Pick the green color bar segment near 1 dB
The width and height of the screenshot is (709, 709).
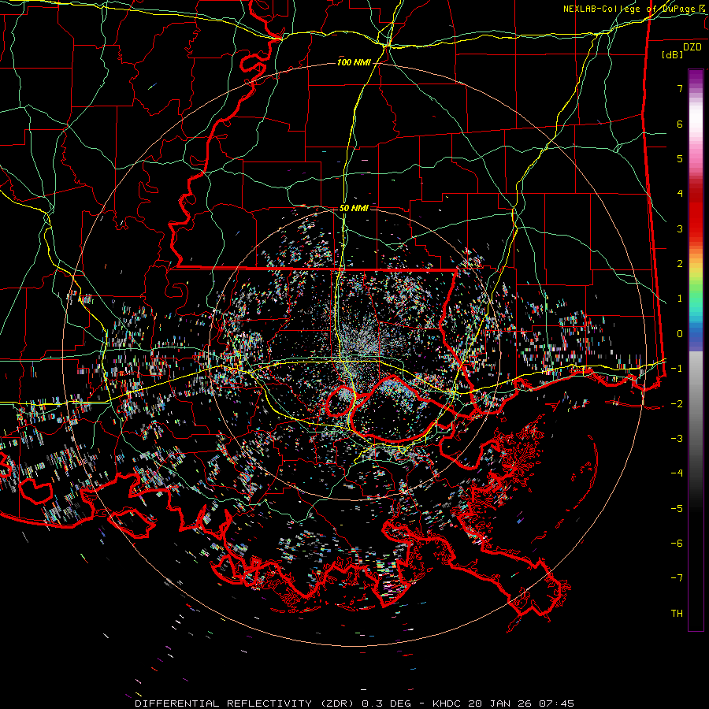696,296
